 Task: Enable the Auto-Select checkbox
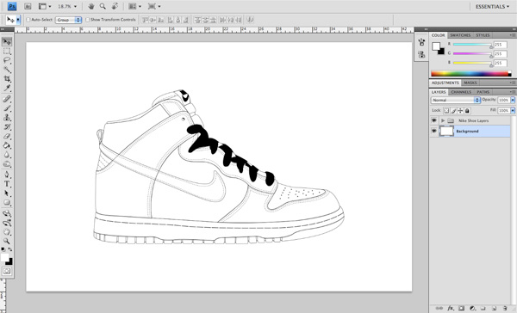(x=28, y=20)
